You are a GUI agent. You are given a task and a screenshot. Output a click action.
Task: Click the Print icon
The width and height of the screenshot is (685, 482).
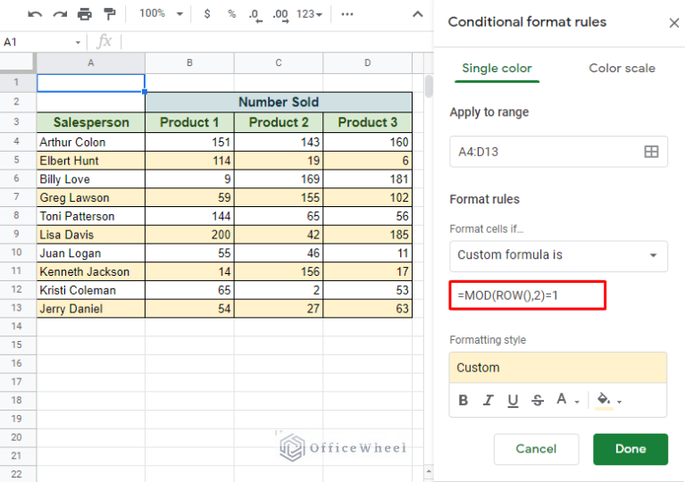click(85, 14)
